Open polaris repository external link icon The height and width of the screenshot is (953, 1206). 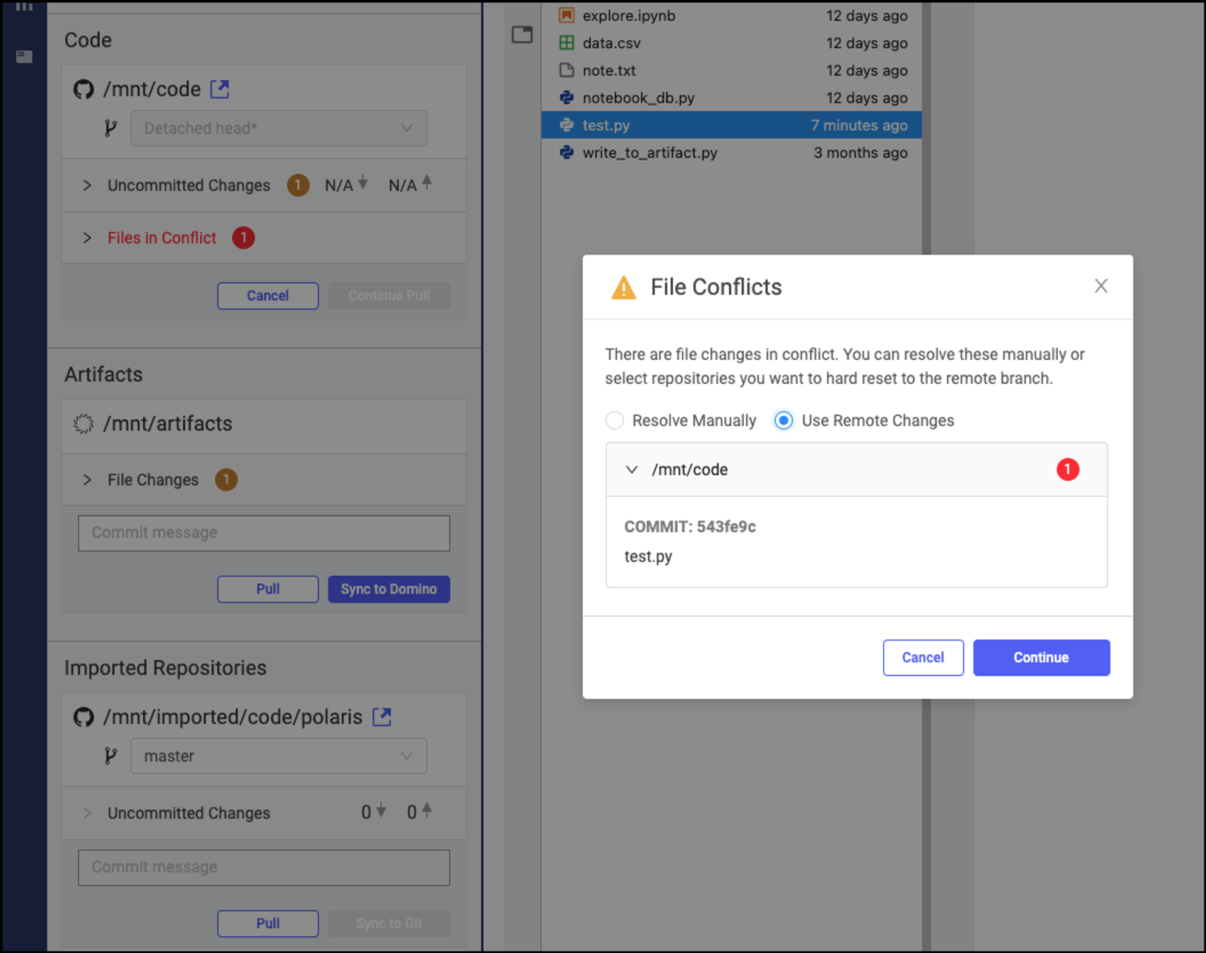click(382, 716)
